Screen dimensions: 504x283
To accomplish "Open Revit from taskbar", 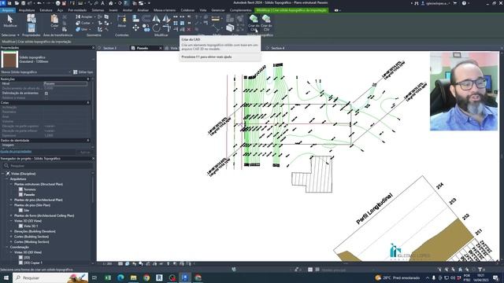I will [159, 277].
